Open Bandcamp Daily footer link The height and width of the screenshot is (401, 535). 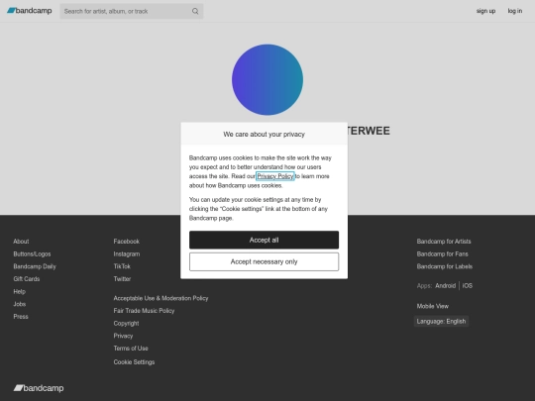click(35, 266)
